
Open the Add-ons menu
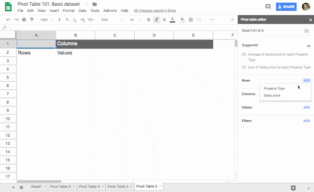click(110, 10)
